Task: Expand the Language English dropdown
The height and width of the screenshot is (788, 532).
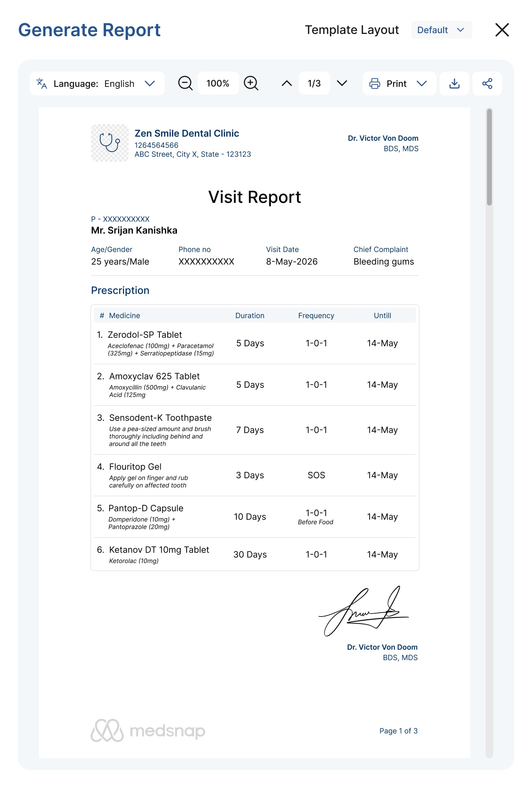Action: [97, 83]
